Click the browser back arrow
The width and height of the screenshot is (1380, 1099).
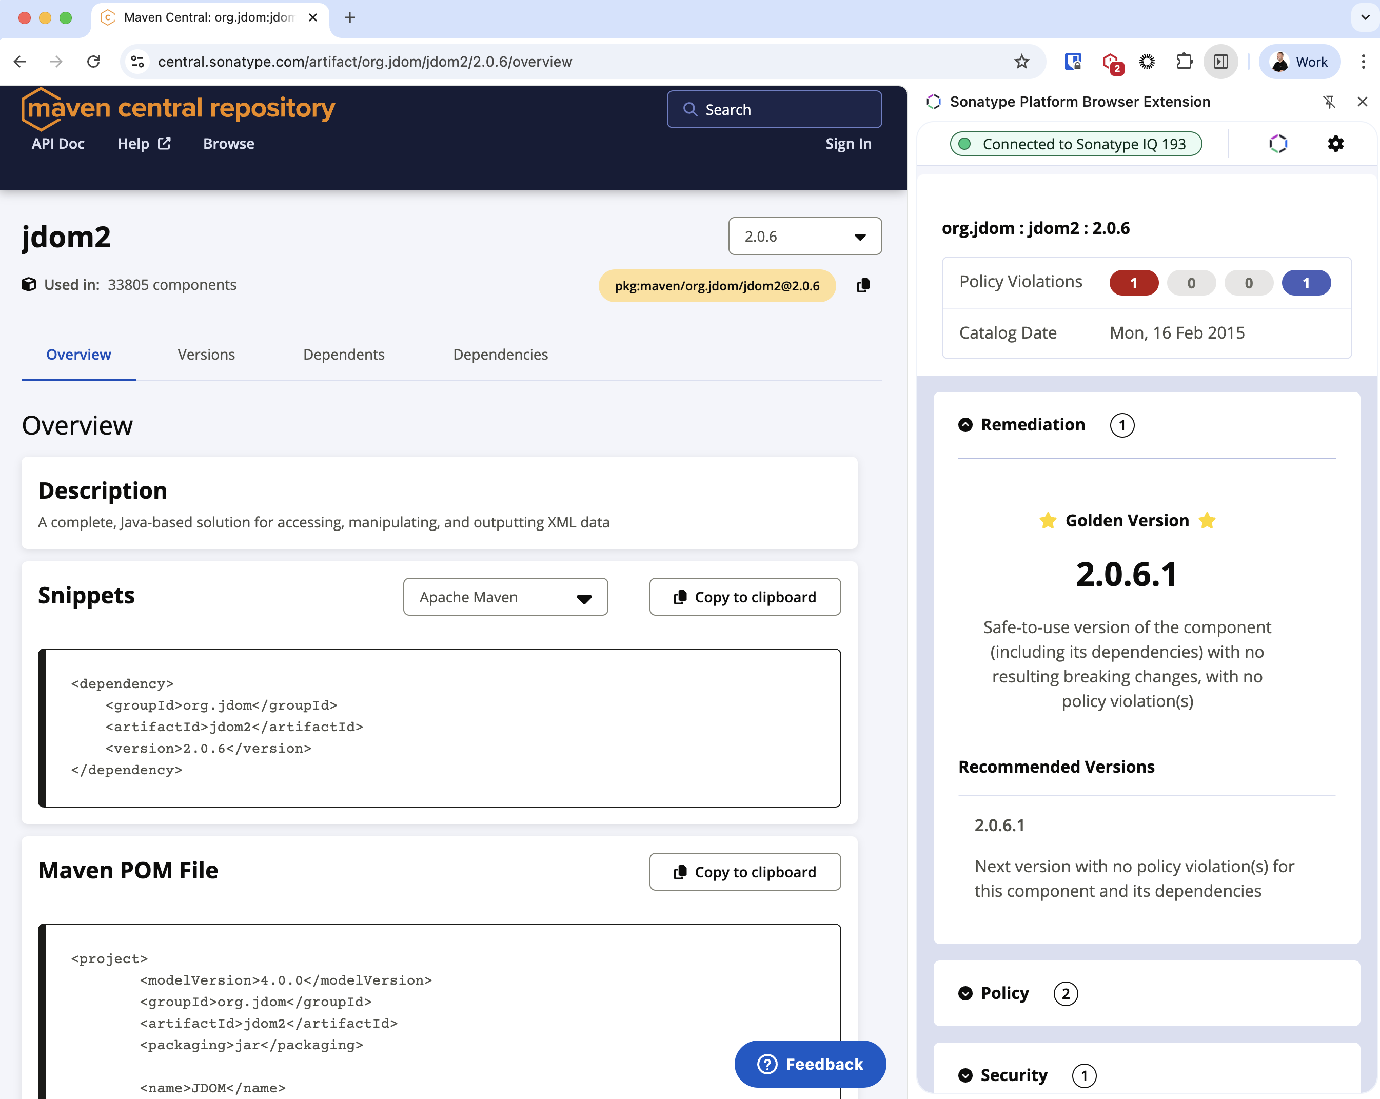20,62
